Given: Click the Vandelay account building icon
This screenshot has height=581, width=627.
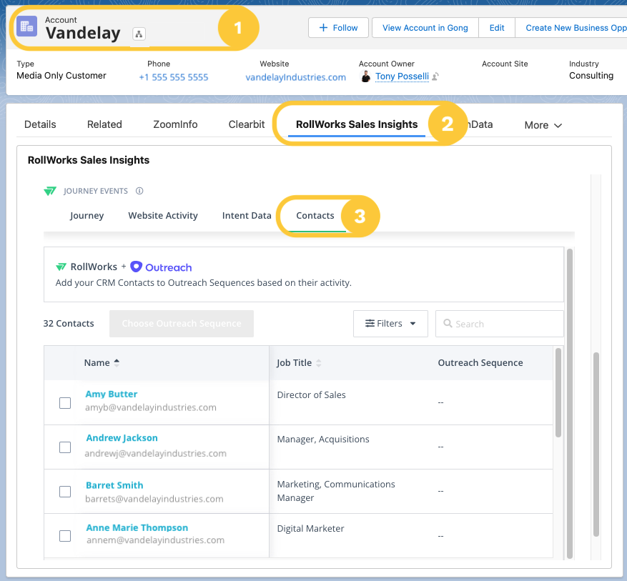Looking at the screenshot, I should click(x=26, y=26).
